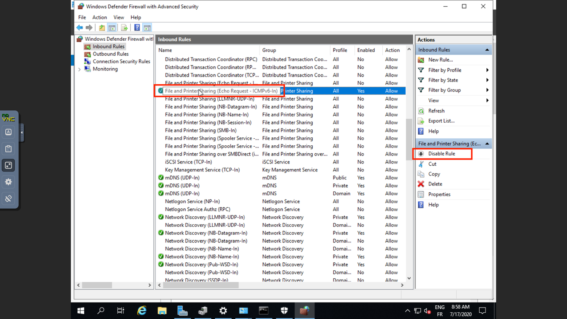Collapse the File and Printer Sharing actions section
Image resolution: width=567 pixels, height=319 pixels.
487,144
